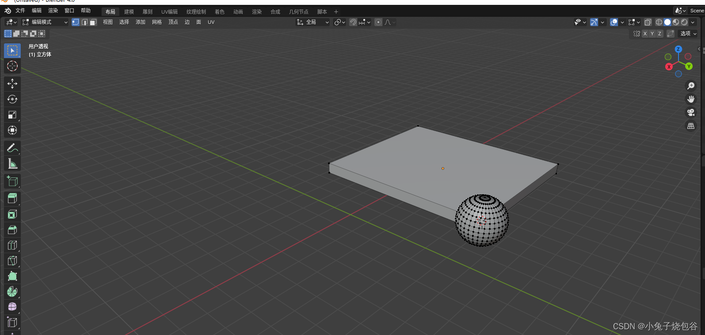Click the Y axis on navigation gizmo
This screenshot has width=705, height=335.
[689, 66]
